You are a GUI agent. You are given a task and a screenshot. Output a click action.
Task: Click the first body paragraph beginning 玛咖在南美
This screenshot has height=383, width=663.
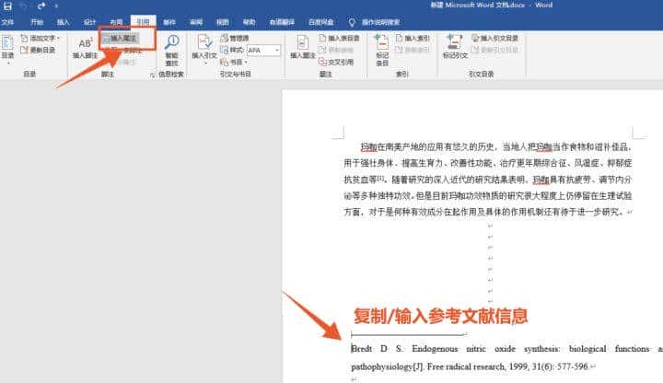tap(487, 180)
